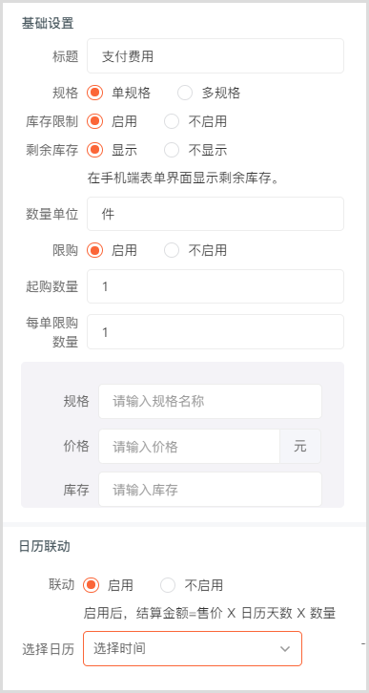Focus the 数量单位 input field
The image size is (369, 693).
tap(215, 214)
